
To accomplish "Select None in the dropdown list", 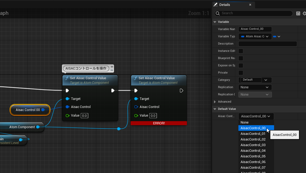I will pyautogui.click(x=256, y=122).
